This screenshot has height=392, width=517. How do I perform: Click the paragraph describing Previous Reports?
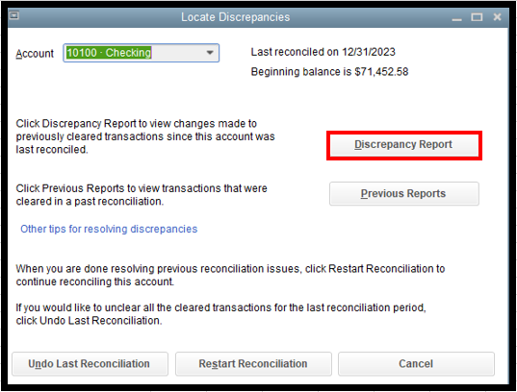pyautogui.click(x=142, y=194)
